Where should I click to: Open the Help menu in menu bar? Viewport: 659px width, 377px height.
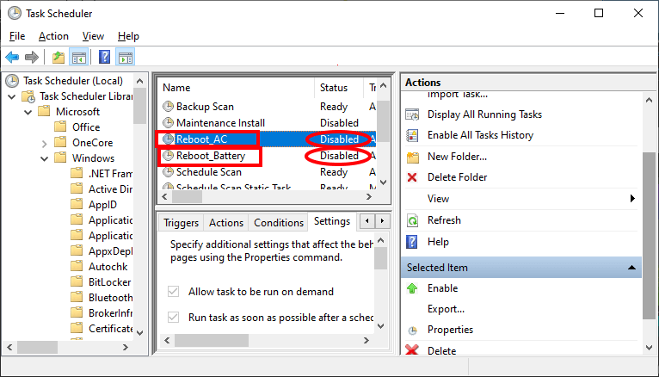click(128, 36)
